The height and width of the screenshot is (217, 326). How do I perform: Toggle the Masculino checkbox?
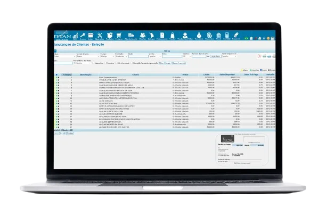tap(93, 63)
